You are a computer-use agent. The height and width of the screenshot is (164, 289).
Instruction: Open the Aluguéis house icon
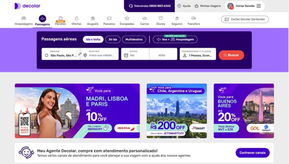(93, 18)
